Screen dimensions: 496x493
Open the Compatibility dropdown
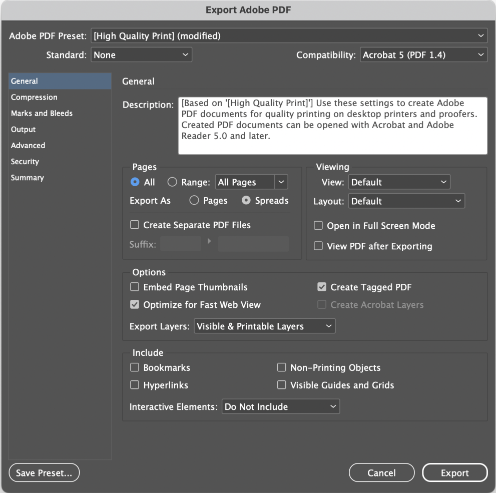423,55
